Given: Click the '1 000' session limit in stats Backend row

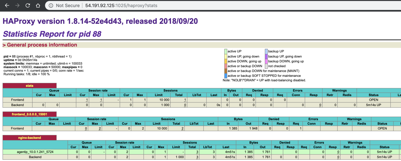Looking at the screenshot, I should click(165, 105).
